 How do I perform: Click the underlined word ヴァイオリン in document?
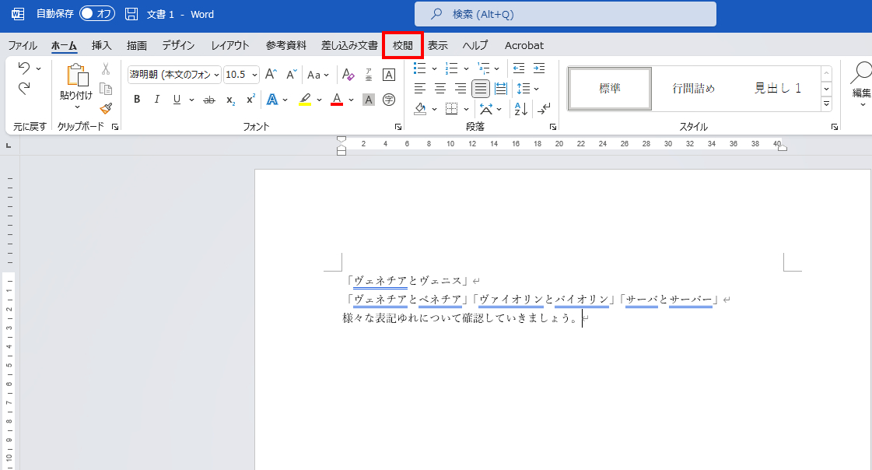point(510,300)
